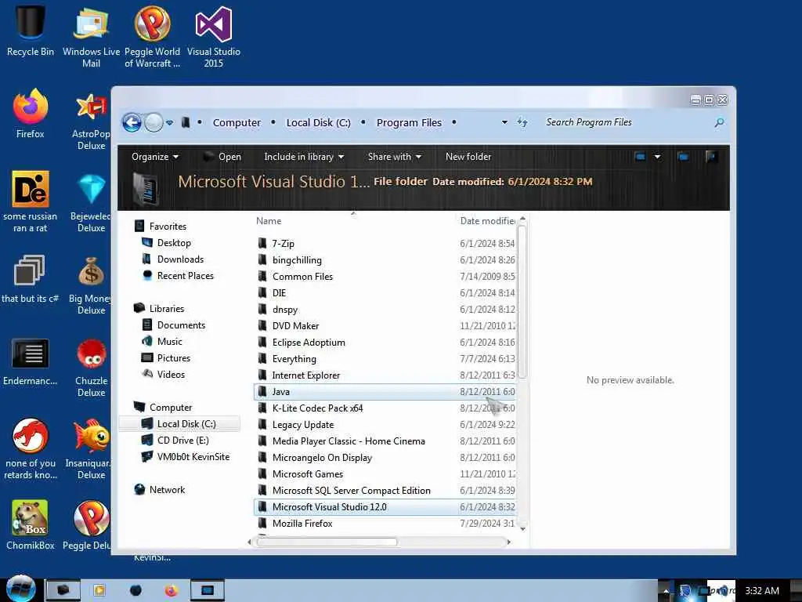Open the media player taskbar icon
This screenshot has width=802, height=602.
[99, 591]
